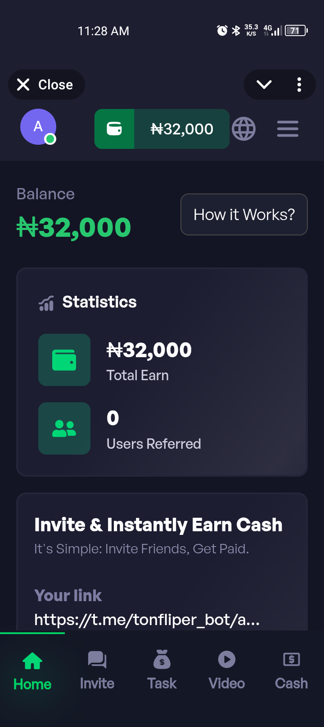Viewport: 324px width, 727px height.
Task: Open the Video tab
Action: pos(227,670)
